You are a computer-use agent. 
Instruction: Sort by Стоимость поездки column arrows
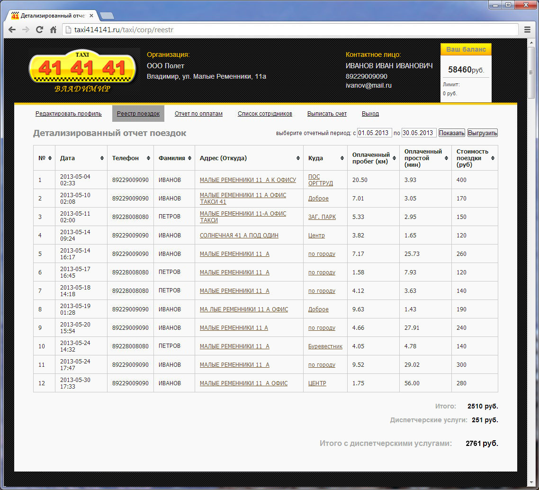pos(493,158)
